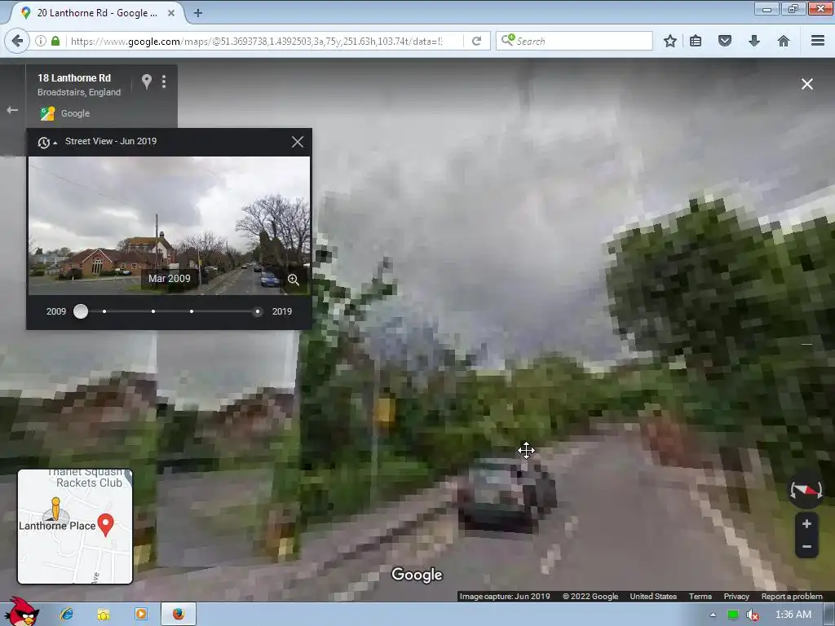Click the muted volume tray icon
Image resolution: width=835 pixels, height=626 pixels.
click(752, 615)
